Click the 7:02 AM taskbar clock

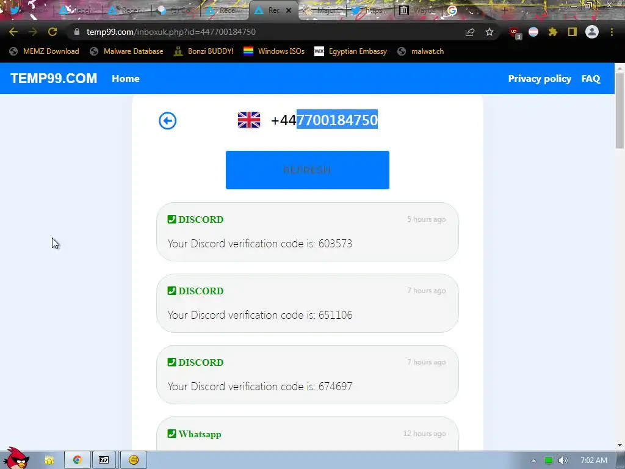click(594, 460)
